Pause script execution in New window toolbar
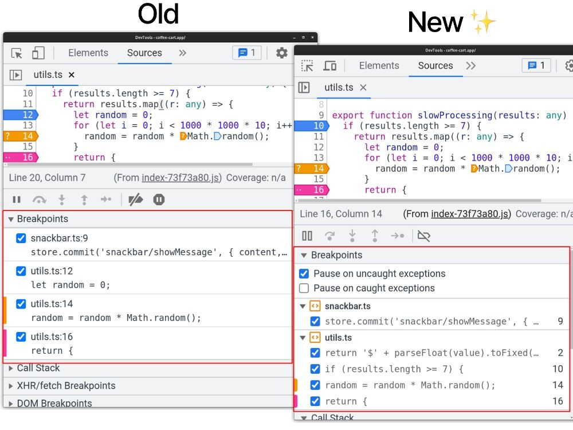Viewport: 573px width, 430px height. [307, 236]
